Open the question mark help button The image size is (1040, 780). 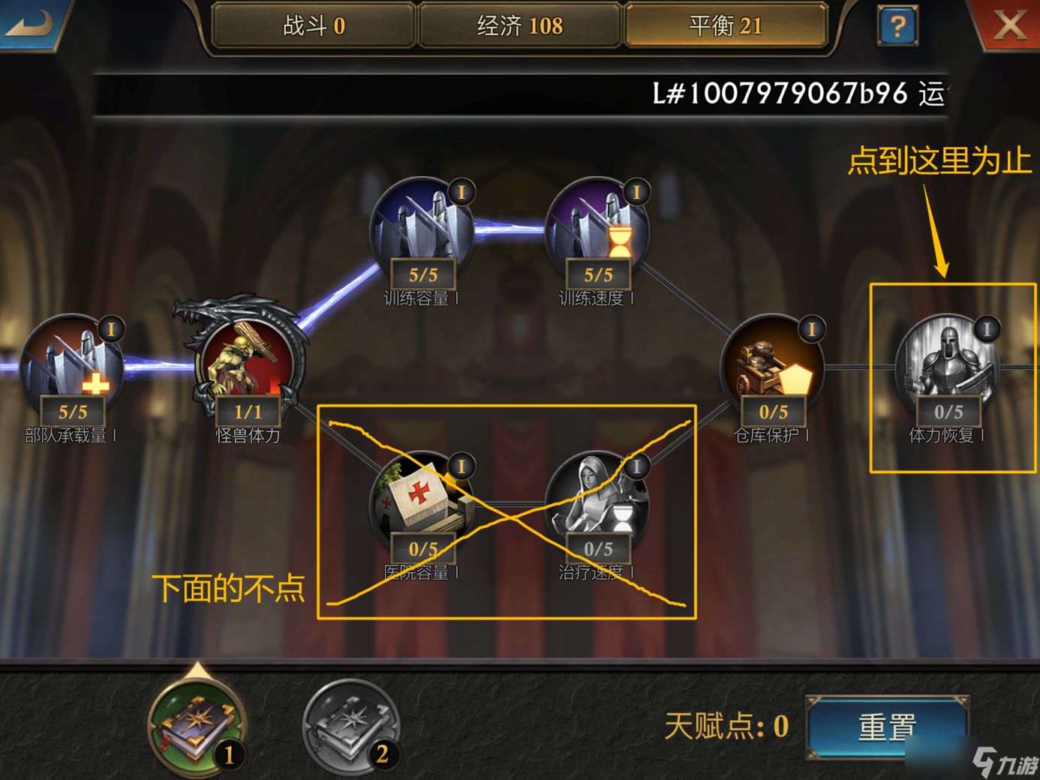pyautogui.click(x=897, y=26)
